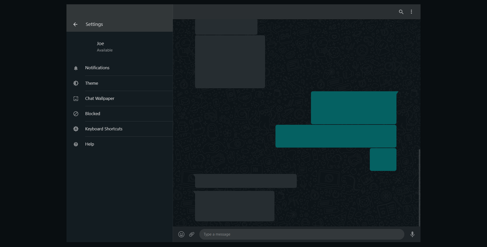
Task: Open Joe's profile
Action: pyautogui.click(x=119, y=46)
